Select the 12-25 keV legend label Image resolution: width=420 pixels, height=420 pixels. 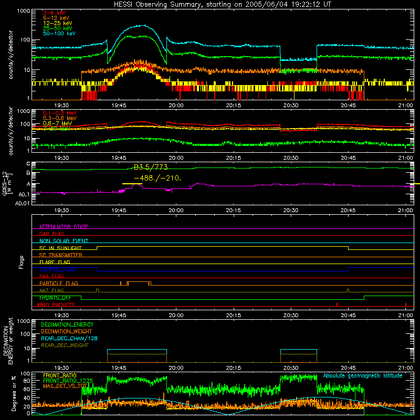coord(58,23)
